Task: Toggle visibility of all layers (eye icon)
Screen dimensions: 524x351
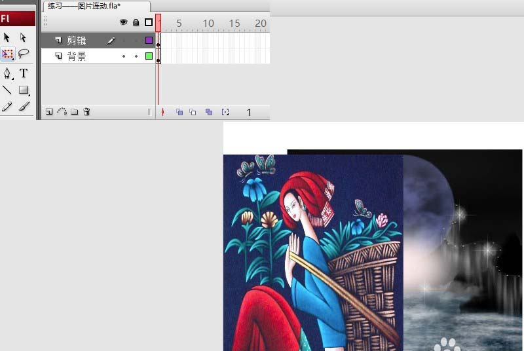Action: click(124, 22)
